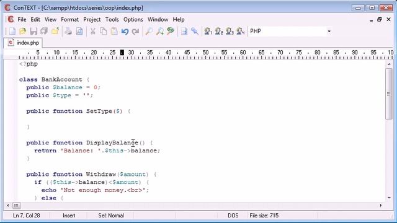Click the '<?php' opening tag
The image size is (397, 223).
coord(29,64)
